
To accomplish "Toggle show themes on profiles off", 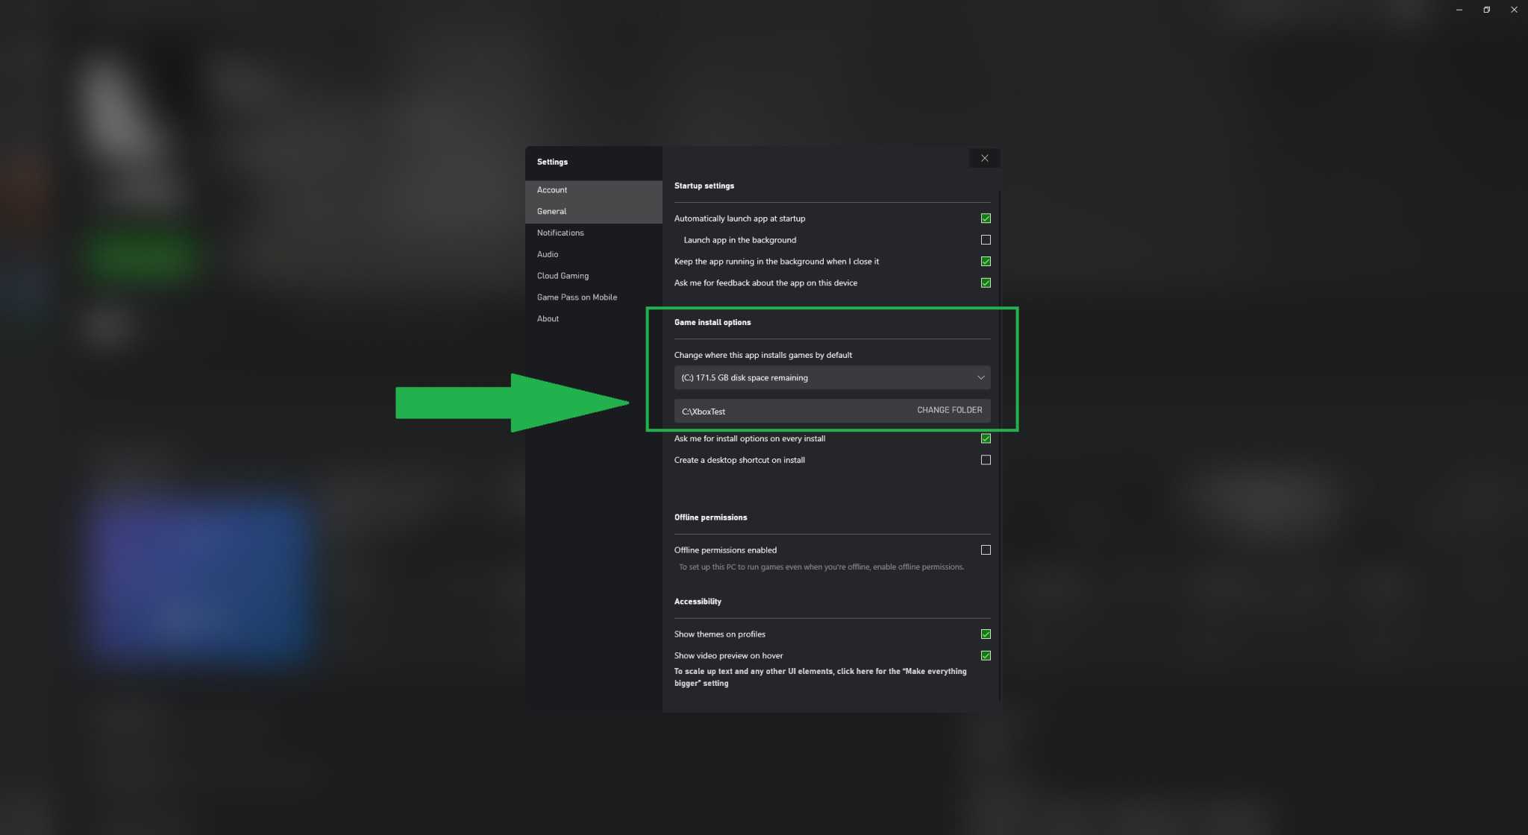I will pyautogui.click(x=985, y=634).
